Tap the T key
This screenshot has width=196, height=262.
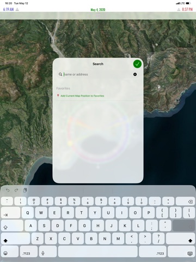[x=81, y=212]
